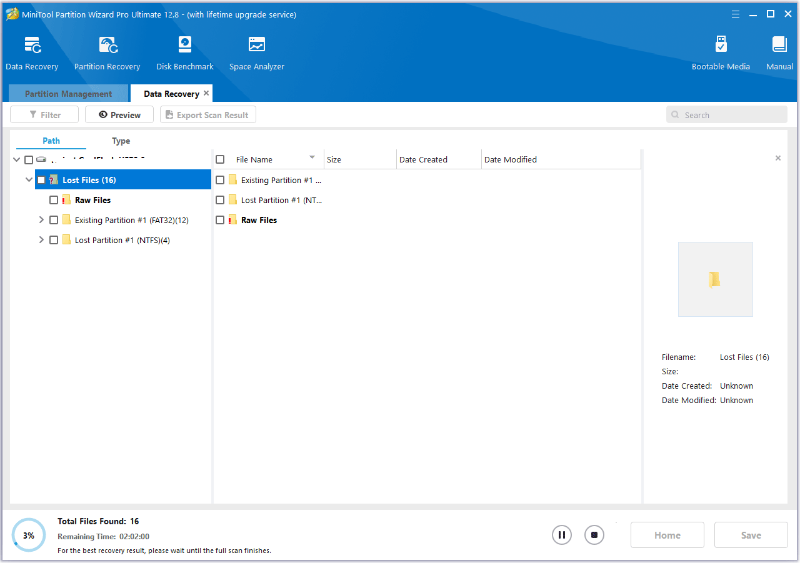Click the Lost Files drive icon in tree
The width and height of the screenshot is (800, 563).
[54, 180]
